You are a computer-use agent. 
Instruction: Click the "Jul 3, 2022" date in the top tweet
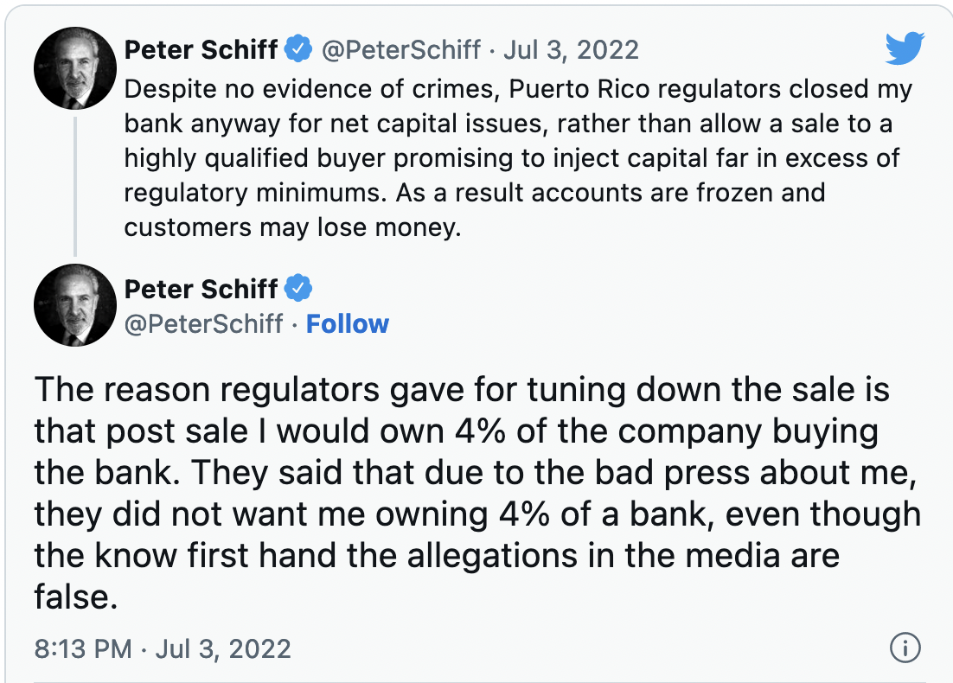571,49
